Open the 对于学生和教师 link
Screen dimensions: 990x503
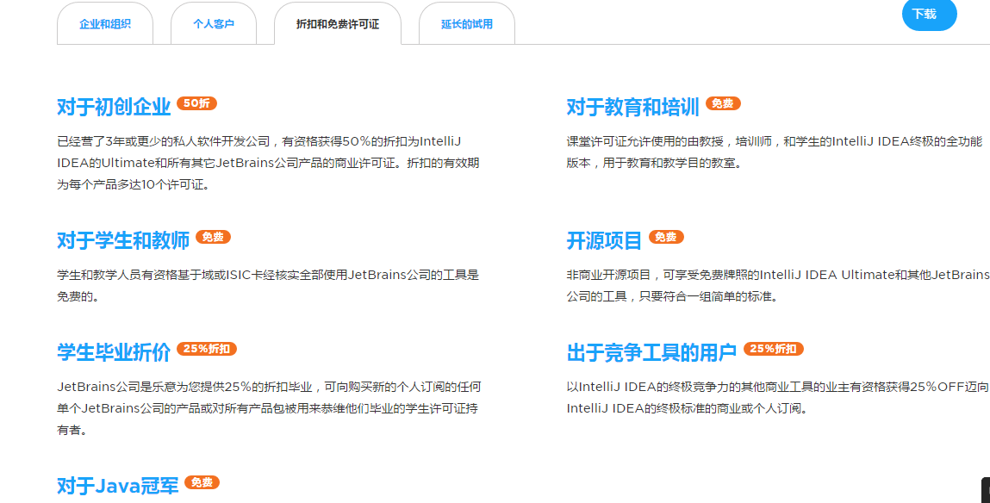(121, 239)
